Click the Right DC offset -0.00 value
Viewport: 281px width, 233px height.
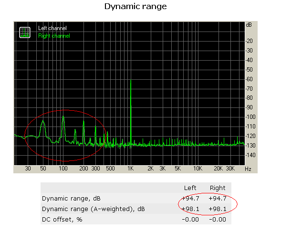coord(218,220)
